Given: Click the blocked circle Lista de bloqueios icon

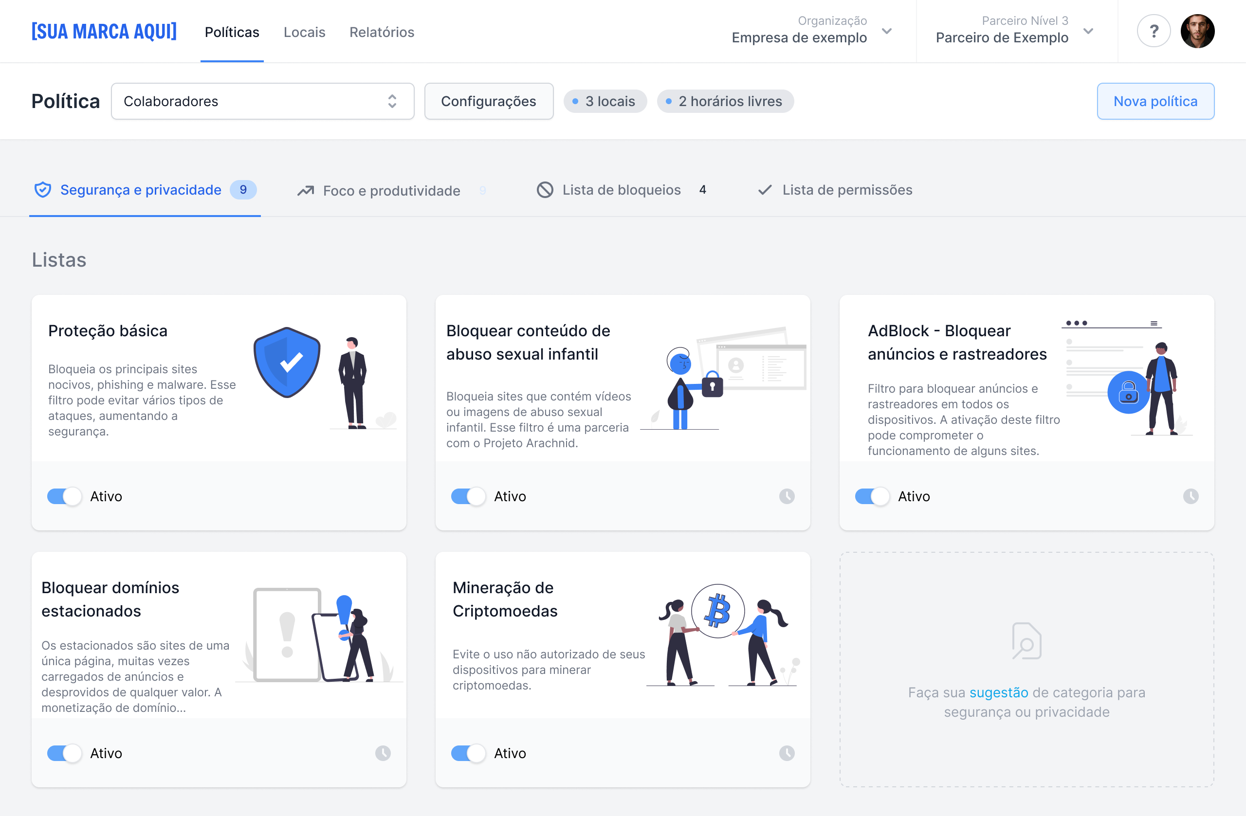Looking at the screenshot, I should (x=545, y=189).
